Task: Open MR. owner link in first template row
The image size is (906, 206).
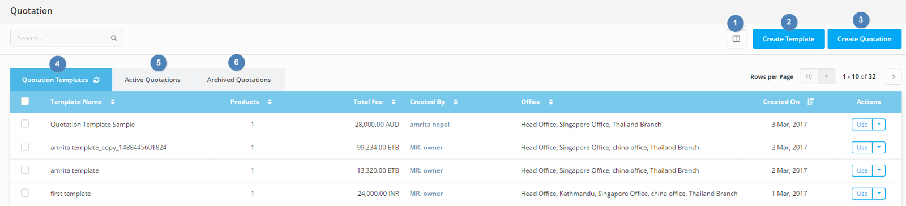Action: click(x=426, y=194)
